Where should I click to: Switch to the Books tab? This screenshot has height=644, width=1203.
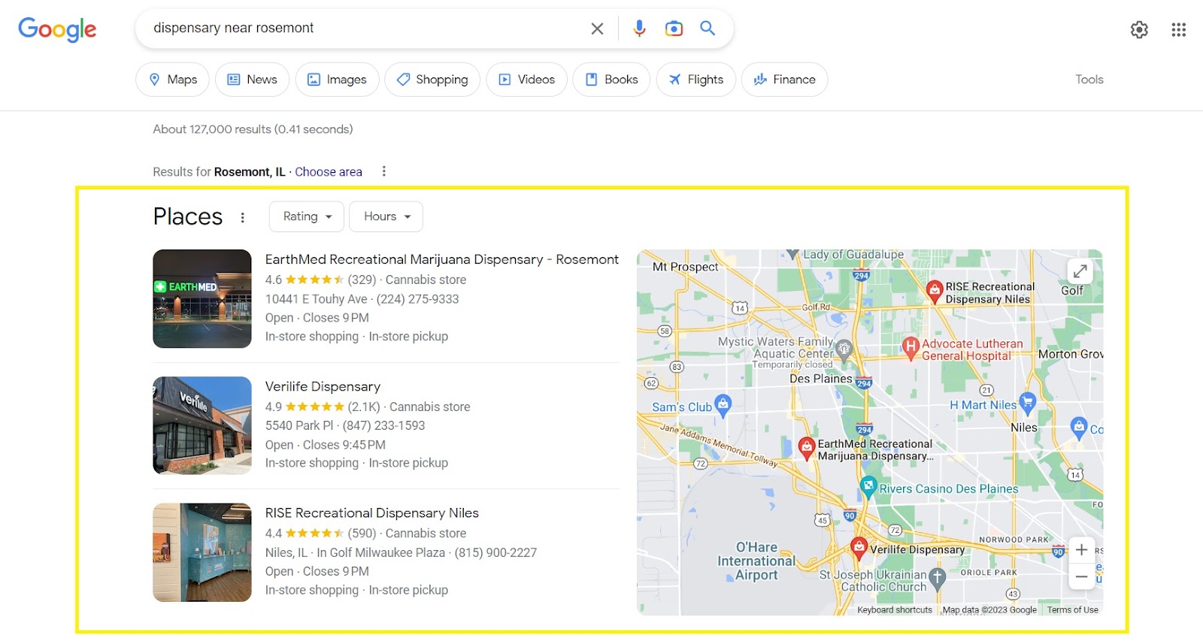[x=612, y=80]
